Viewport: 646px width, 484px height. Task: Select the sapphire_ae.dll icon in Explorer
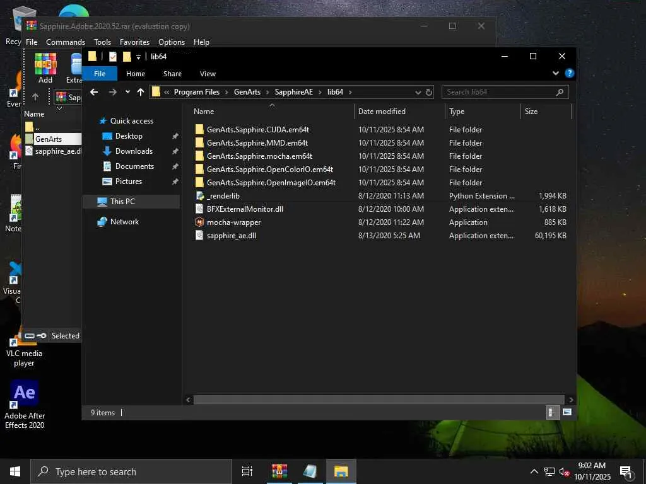pos(199,236)
